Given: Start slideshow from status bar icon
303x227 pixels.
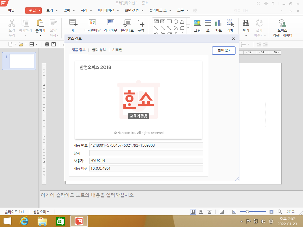Looking at the screenshot, I should point(209,212).
